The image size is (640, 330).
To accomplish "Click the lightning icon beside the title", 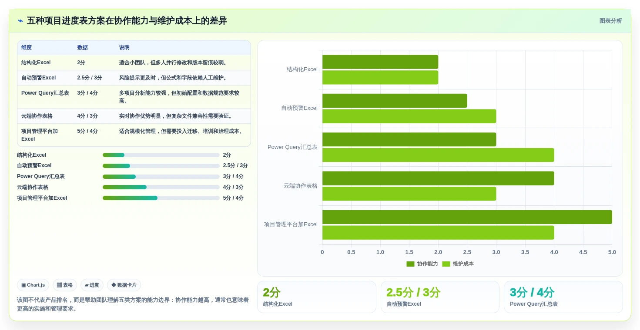I will [20, 21].
